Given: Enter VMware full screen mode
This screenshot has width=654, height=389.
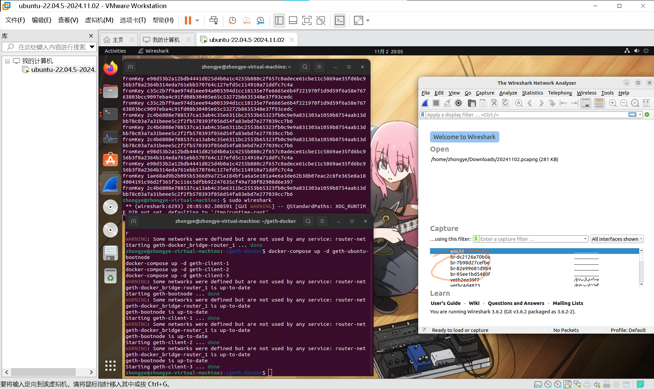Looking at the screenshot, I should click(307, 21).
